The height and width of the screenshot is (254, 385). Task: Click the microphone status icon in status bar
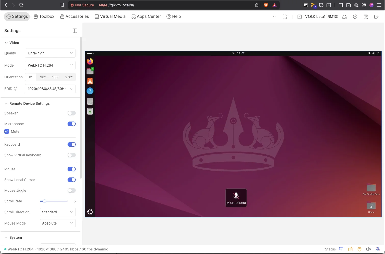pyautogui.click(x=378, y=249)
